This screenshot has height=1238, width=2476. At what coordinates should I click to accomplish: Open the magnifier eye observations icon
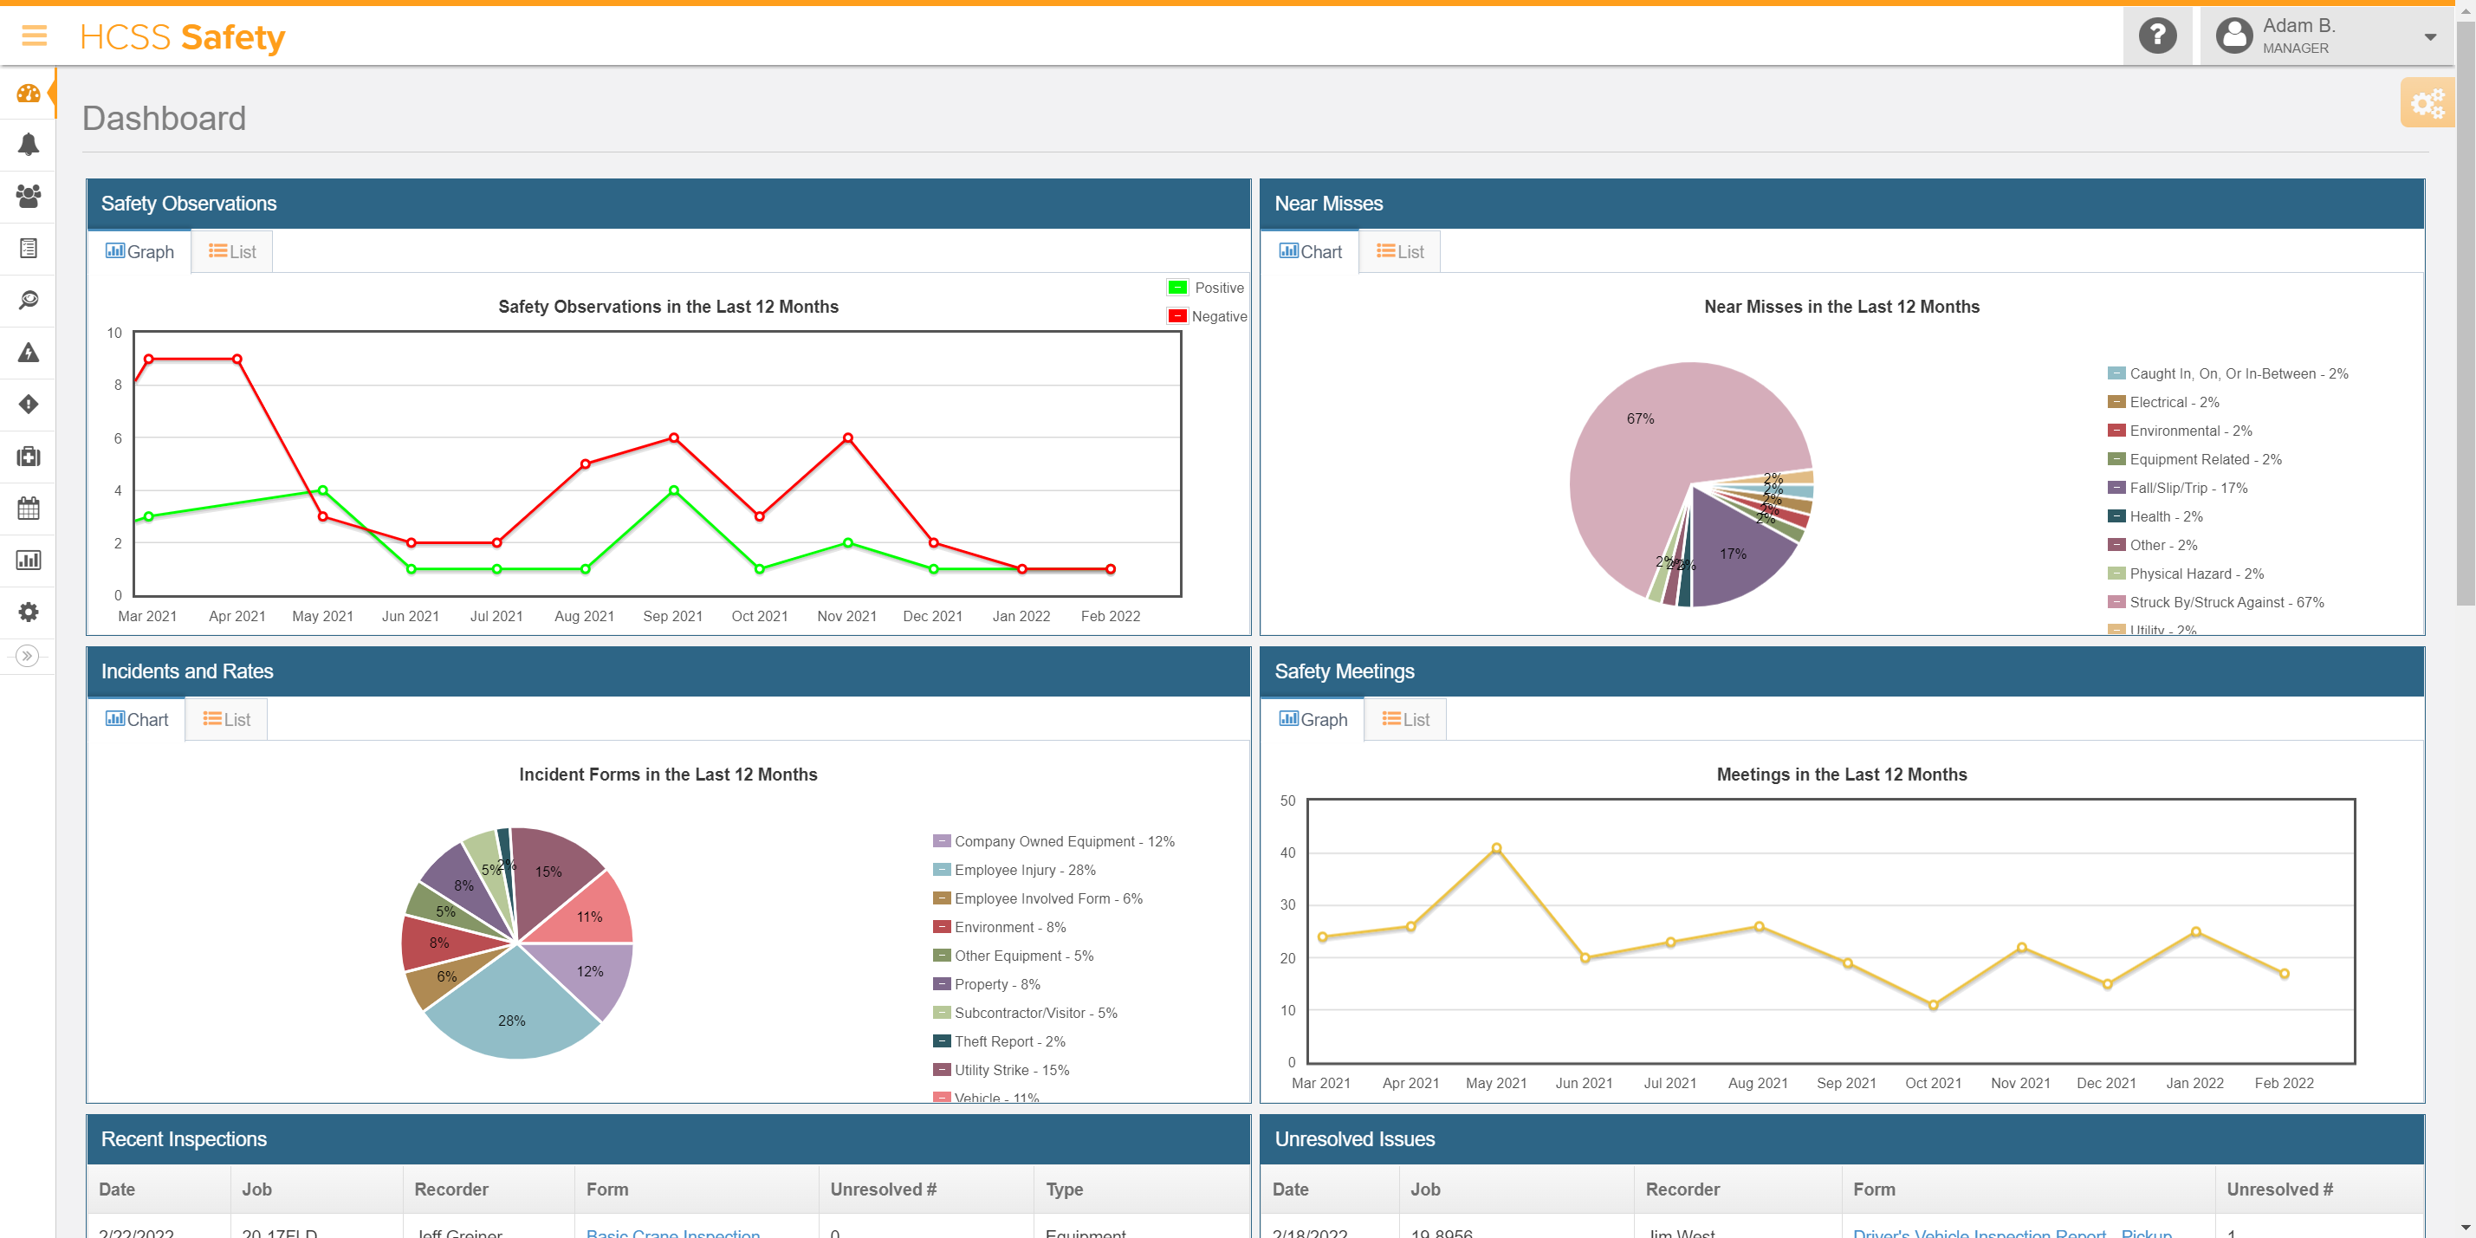point(29,300)
